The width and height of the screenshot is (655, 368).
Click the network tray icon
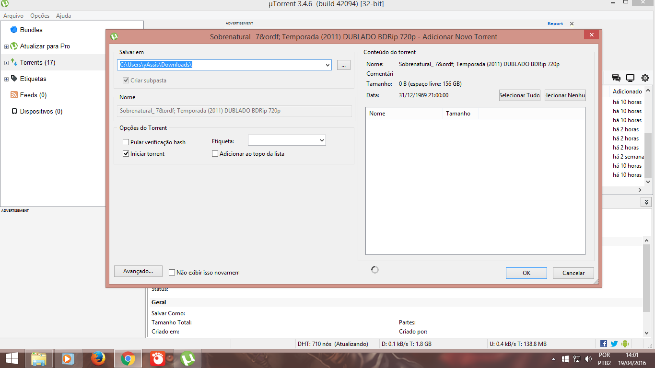[576, 359]
